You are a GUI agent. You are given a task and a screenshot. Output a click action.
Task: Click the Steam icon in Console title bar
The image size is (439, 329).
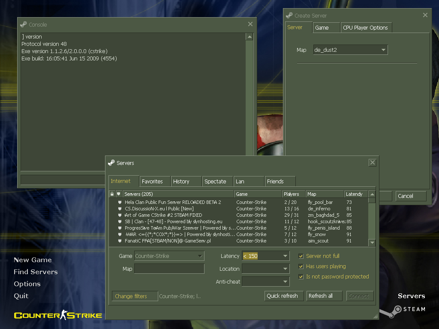point(24,24)
